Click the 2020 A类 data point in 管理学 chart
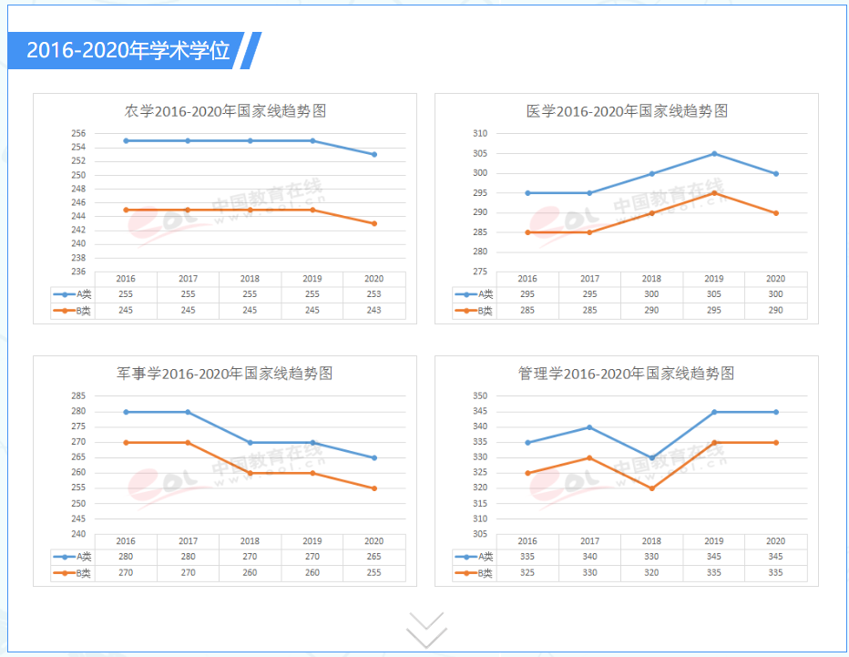 pos(776,412)
